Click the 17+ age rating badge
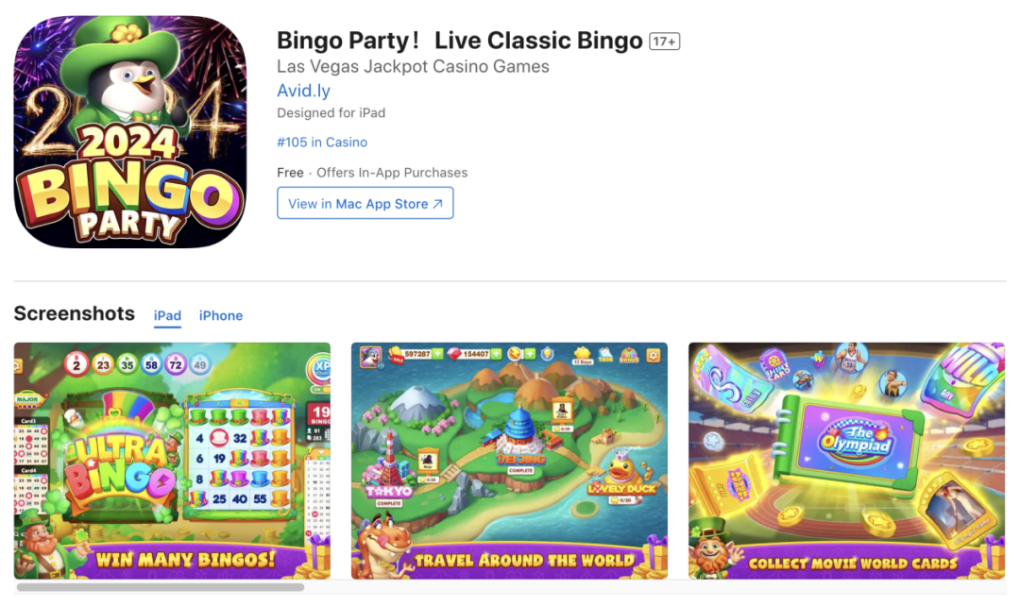Image resolution: width=1020 pixels, height=606 pixels. pyautogui.click(x=664, y=42)
